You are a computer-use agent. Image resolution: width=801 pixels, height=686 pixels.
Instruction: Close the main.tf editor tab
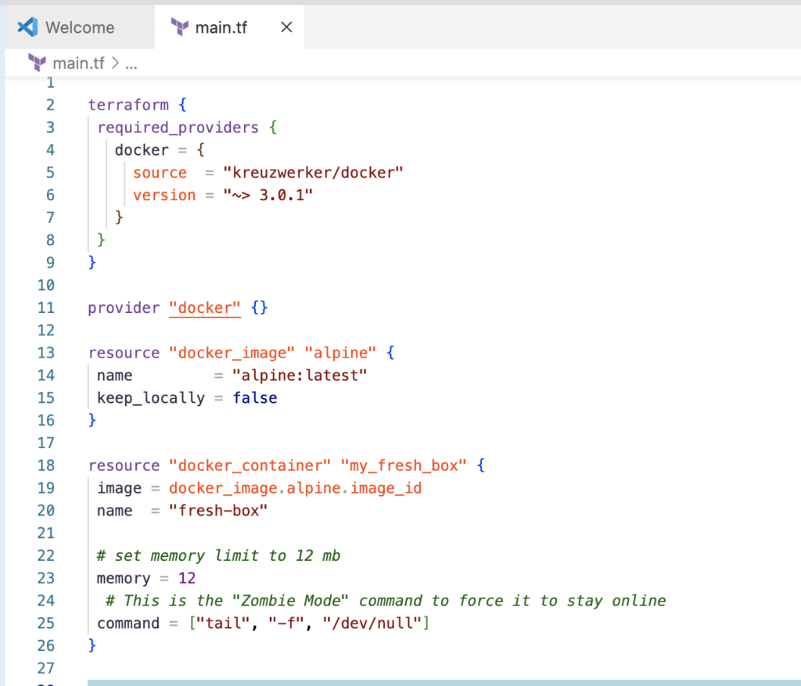click(x=286, y=27)
